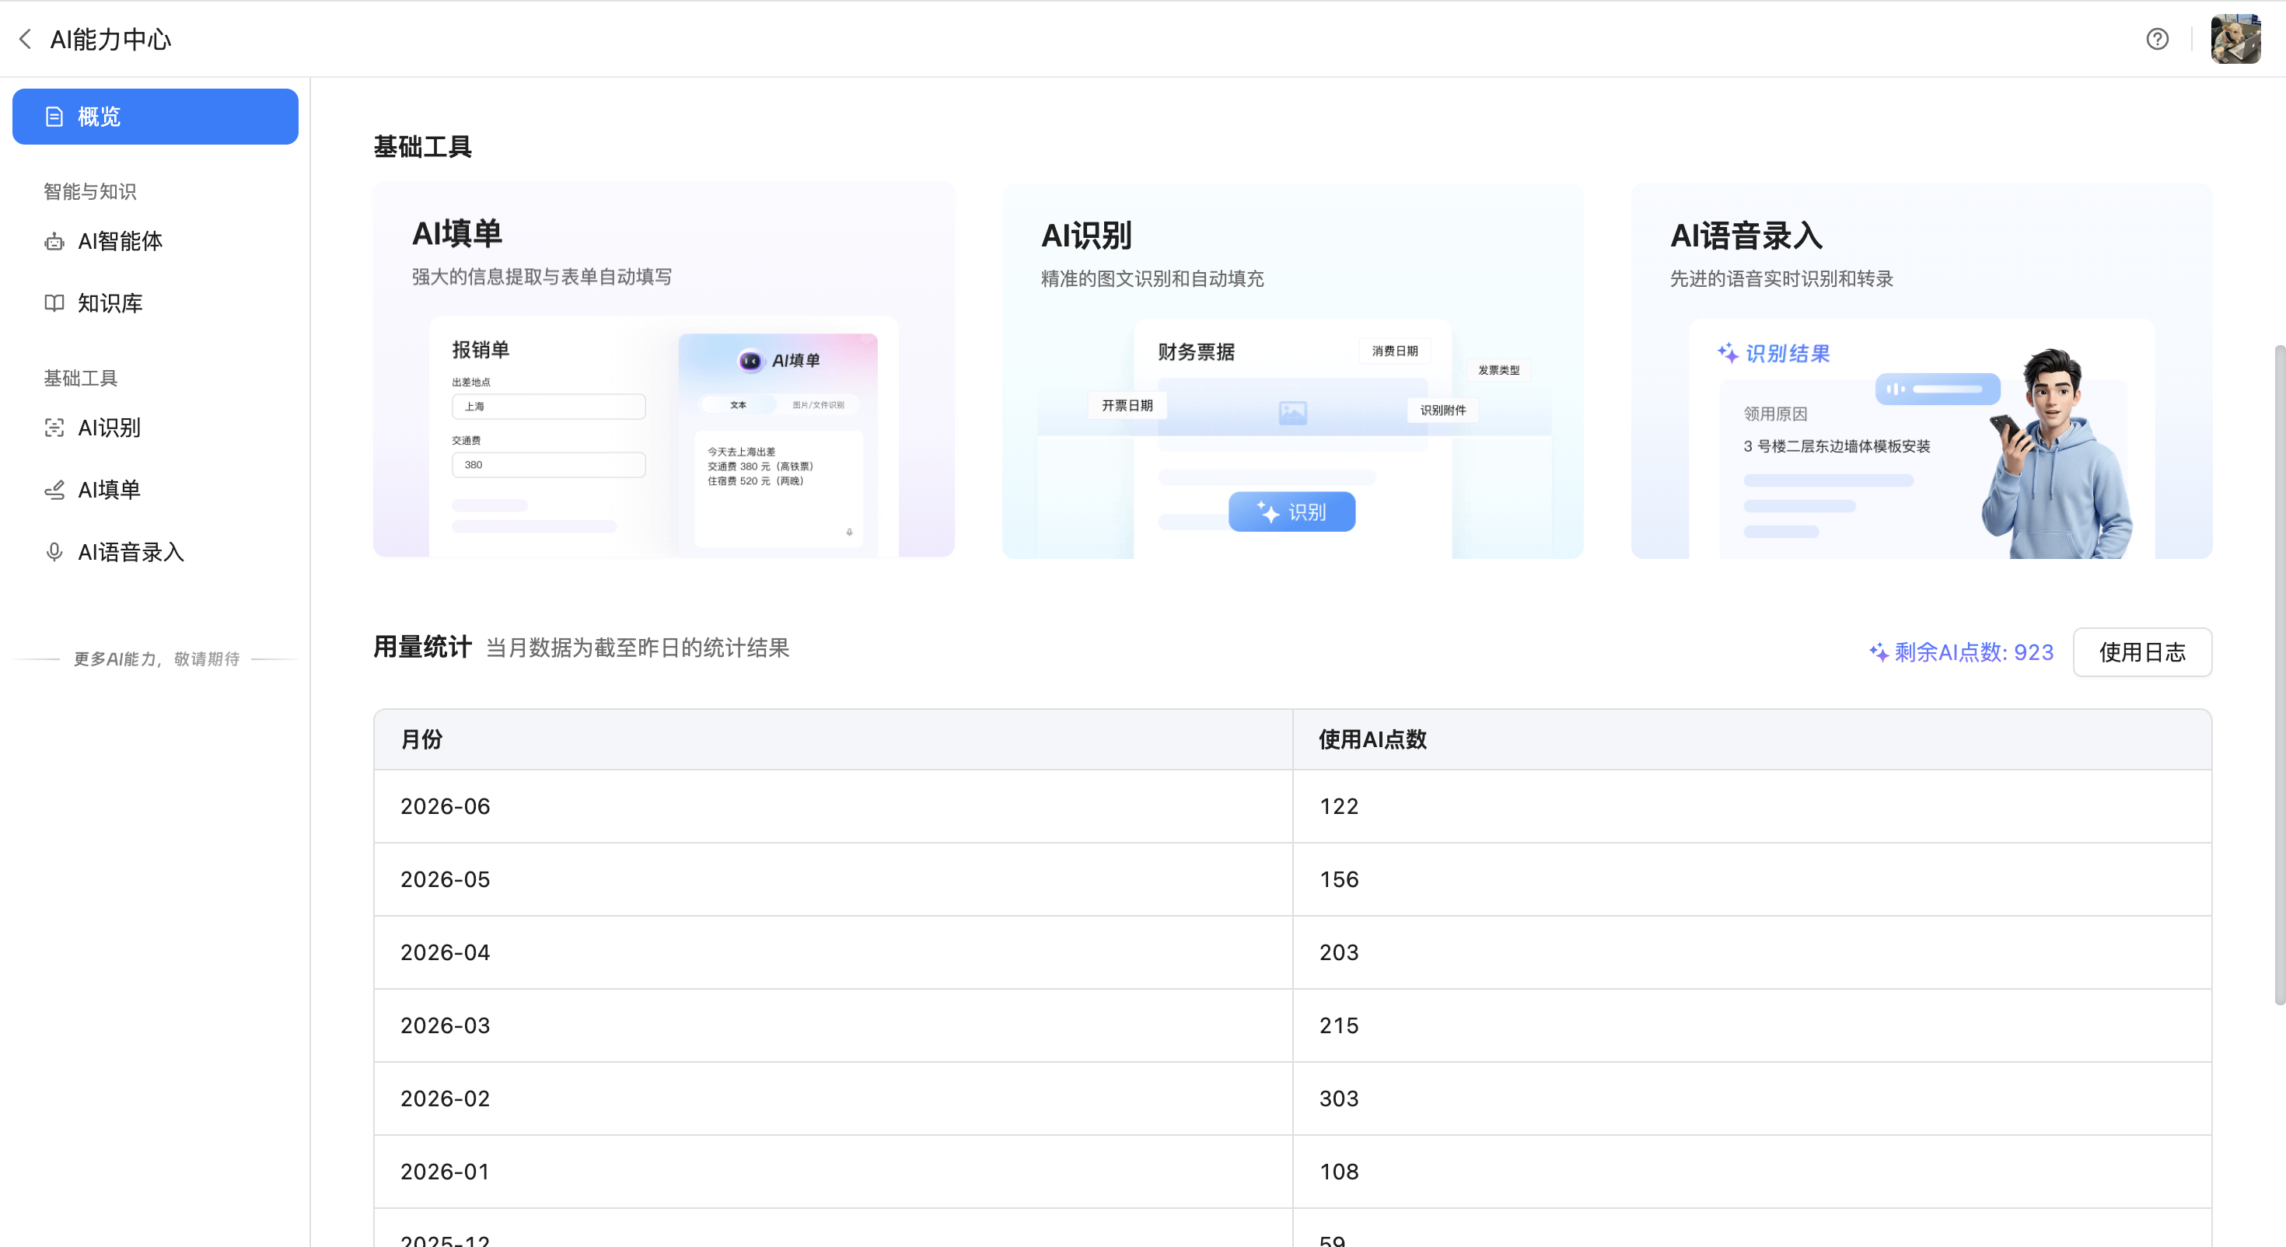Click the AI识别 scan icon in sidebar
This screenshot has height=1247, width=2286.
pos(54,428)
